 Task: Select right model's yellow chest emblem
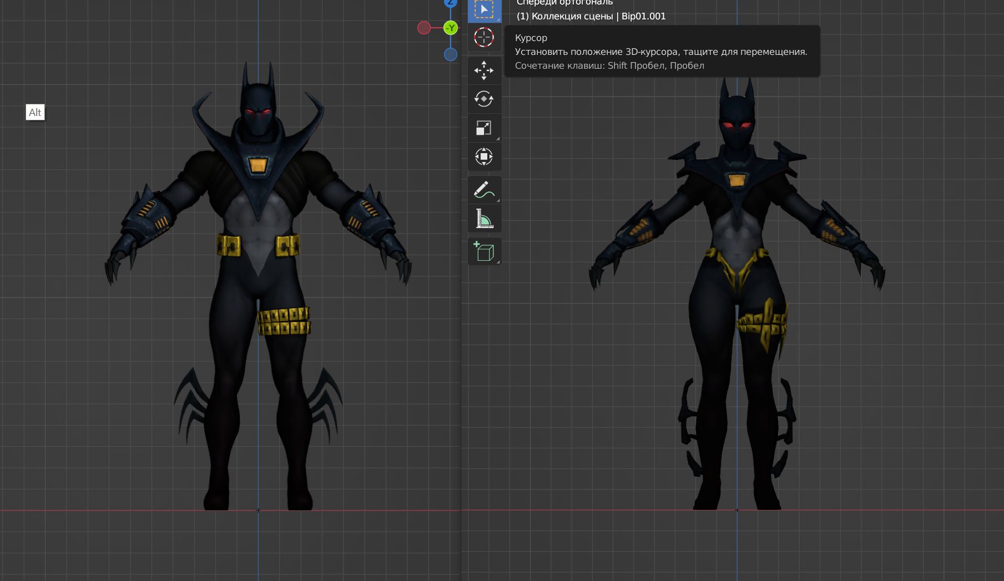(x=737, y=180)
